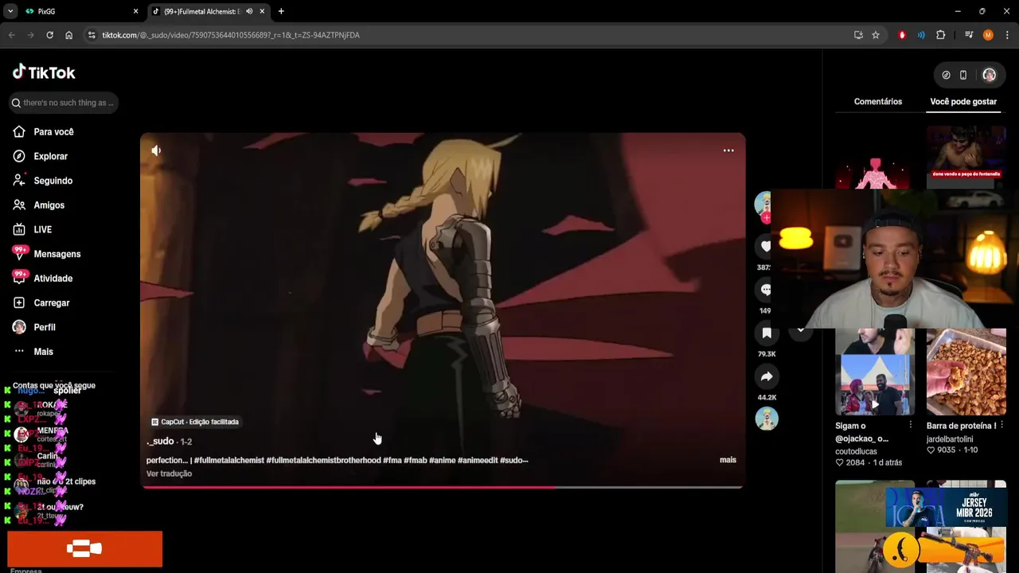1019x573 pixels.
Task: Bookmark this page with the star
Action: pyautogui.click(x=876, y=35)
